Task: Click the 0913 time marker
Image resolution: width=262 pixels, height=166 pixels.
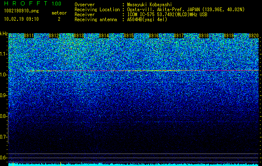Action: click(79, 36)
